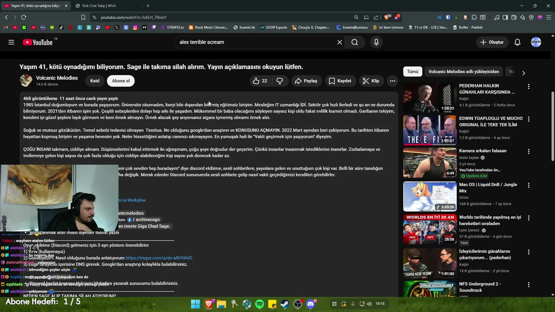Open options for EOWIN TOAPLOGLU VE MUCHO video
Image resolution: width=555 pixels, height=312 pixels.
528,119
